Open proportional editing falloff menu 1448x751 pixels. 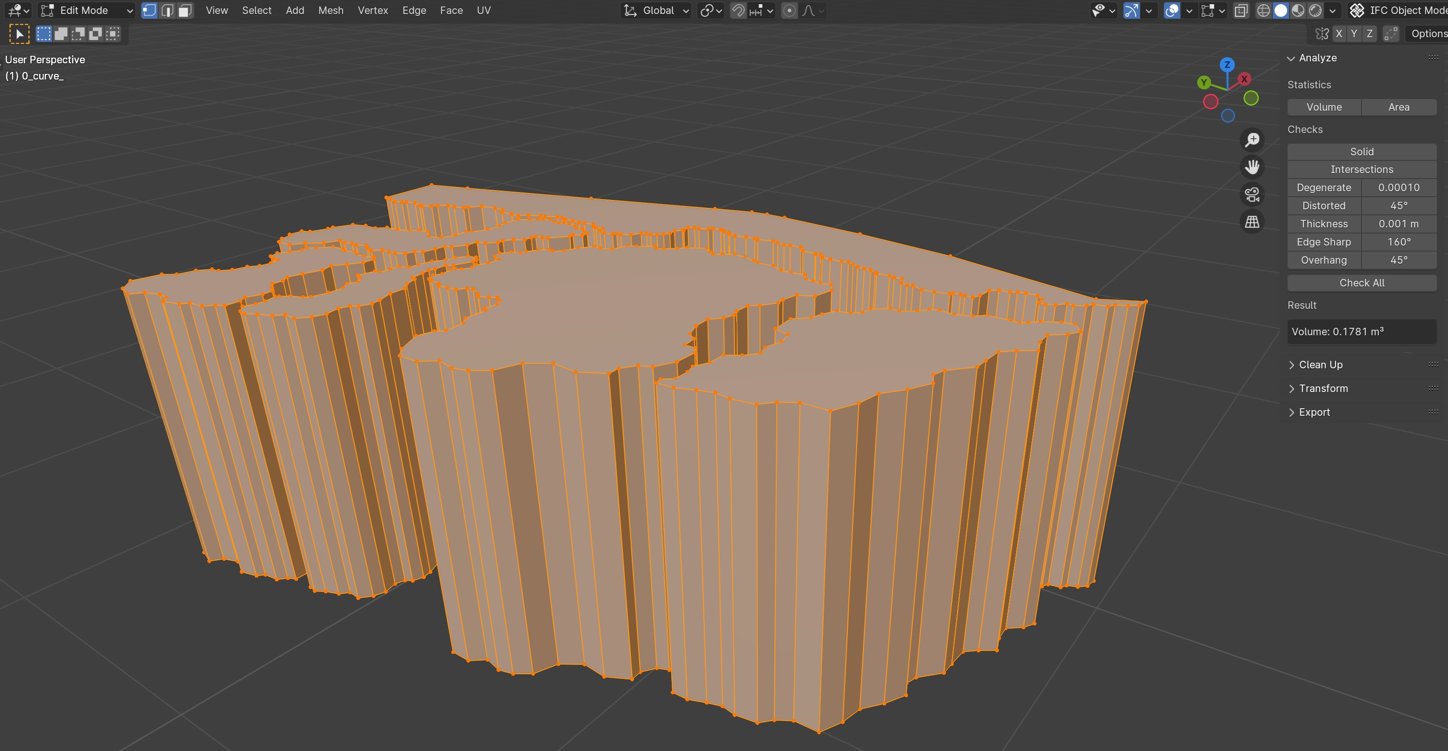coord(813,10)
